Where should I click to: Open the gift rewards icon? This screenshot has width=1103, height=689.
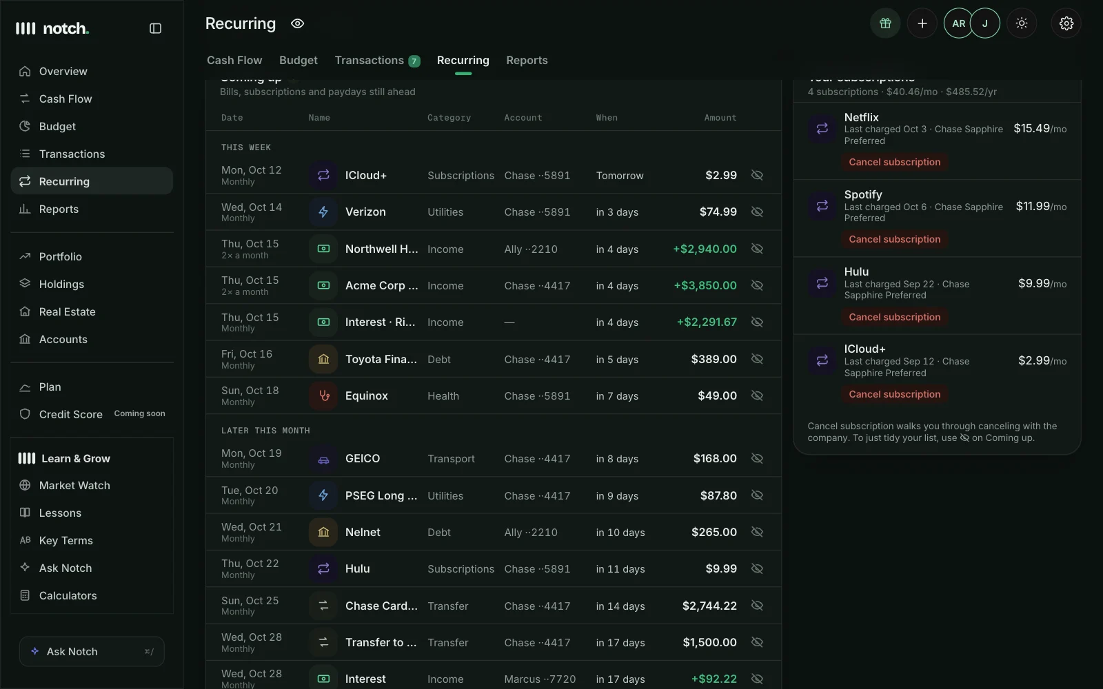click(885, 23)
